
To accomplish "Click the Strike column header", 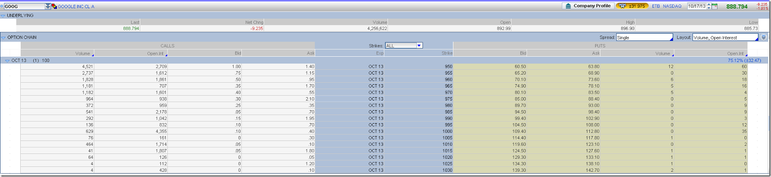I will tap(447, 53).
